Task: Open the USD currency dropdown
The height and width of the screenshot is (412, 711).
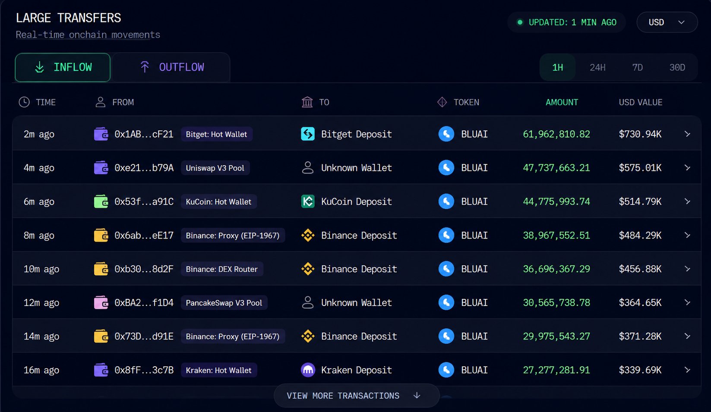Action: (667, 22)
